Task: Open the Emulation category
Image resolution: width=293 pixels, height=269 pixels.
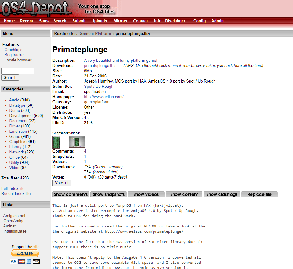Action: (x=18, y=131)
